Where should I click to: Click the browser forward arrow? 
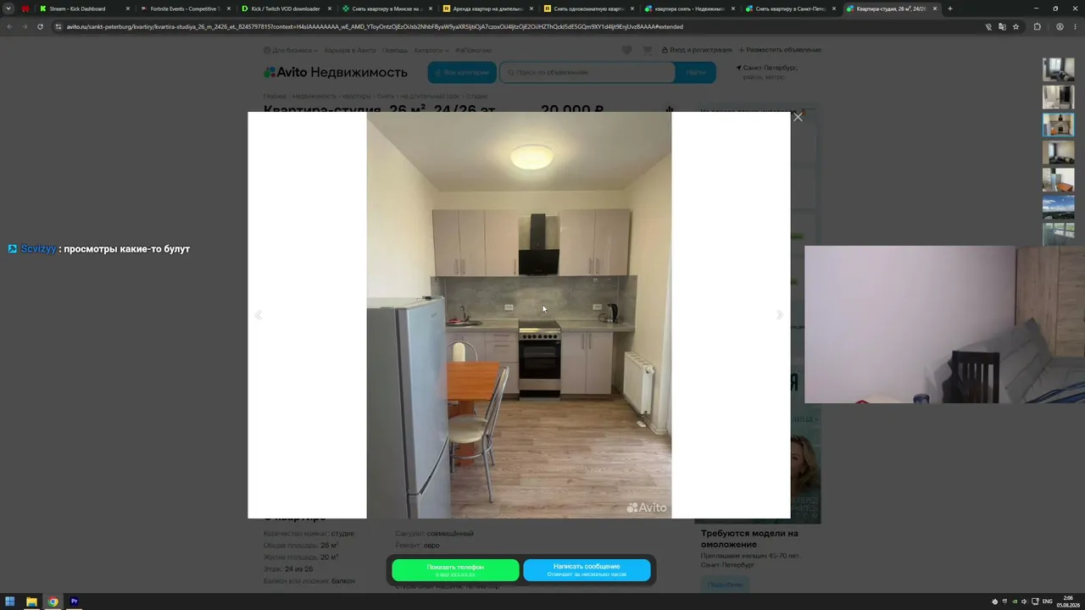coord(25,26)
